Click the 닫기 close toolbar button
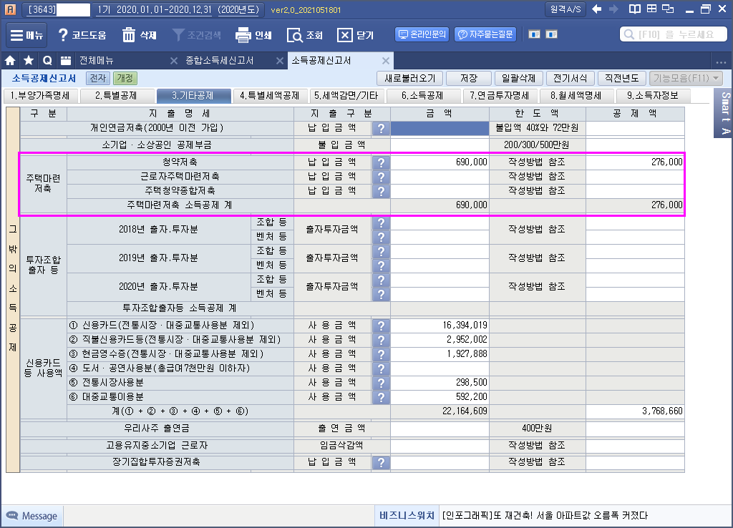733x528 pixels. (355, 35)
